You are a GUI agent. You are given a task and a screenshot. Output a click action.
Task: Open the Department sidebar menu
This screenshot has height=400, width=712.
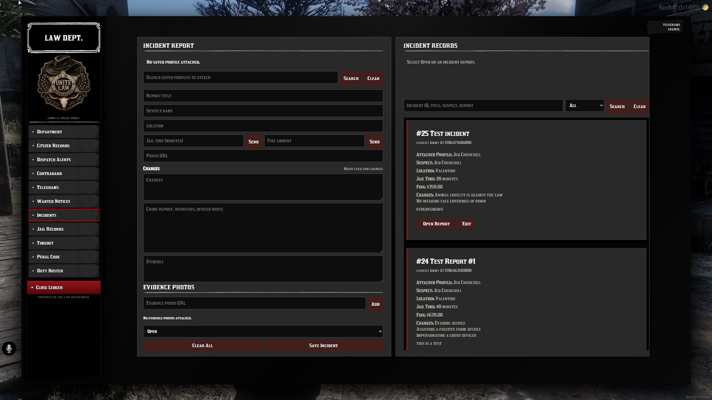point(64,132)
